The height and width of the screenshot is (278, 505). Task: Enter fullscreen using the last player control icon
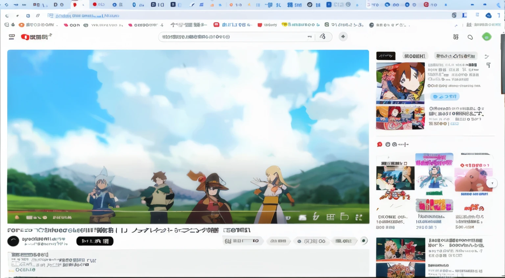click(359, 217)
